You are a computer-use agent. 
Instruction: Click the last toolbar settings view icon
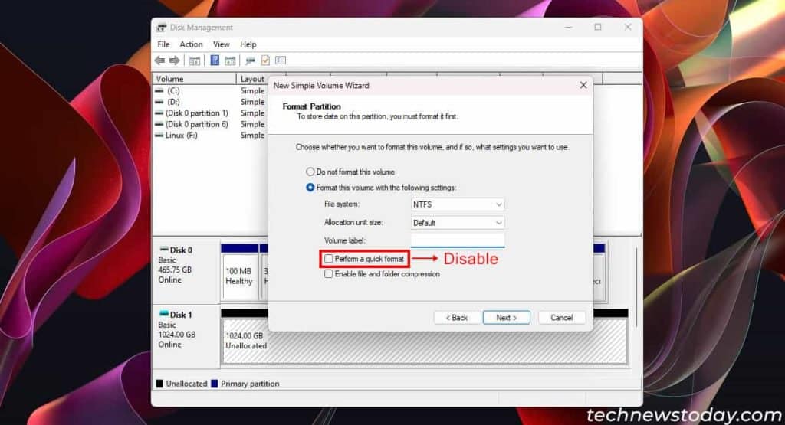[x=281, y=60]
